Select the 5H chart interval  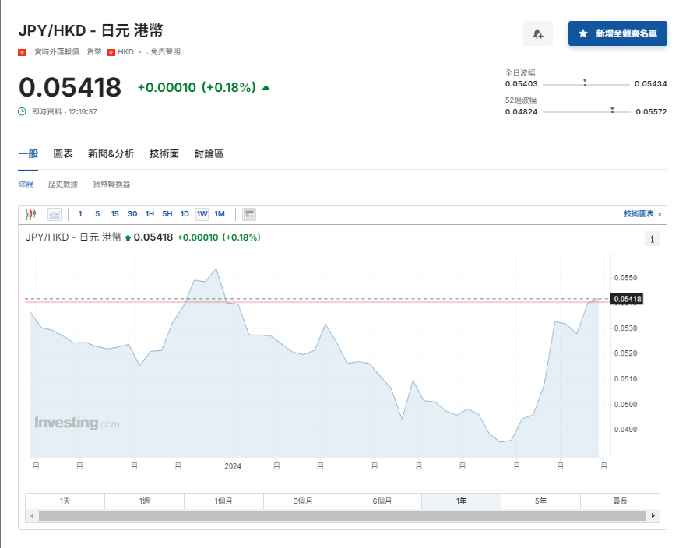(x=164, y=213)
